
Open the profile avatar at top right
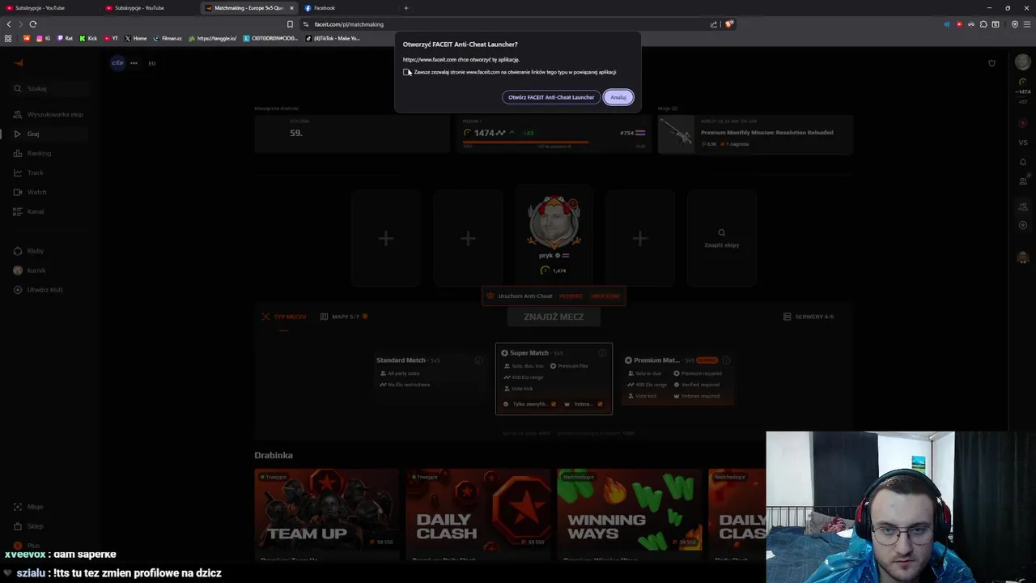pyautogui.click(x=1023, y=63)
